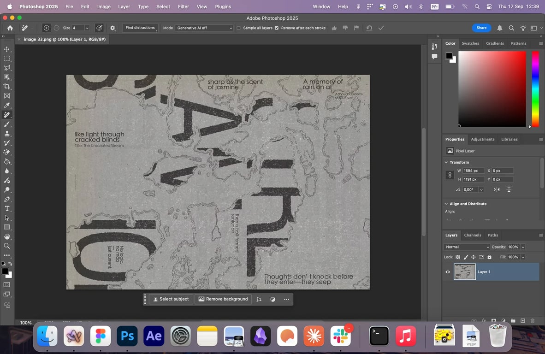Open more options in contextual task bar
The image size is (545, 354).
[x=286, y=299]
